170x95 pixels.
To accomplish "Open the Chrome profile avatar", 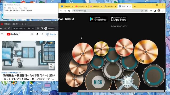I will 159,11.
